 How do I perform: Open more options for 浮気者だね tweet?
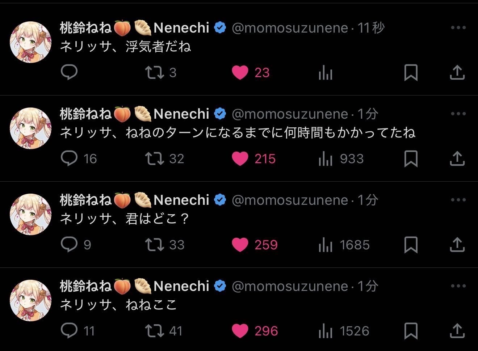point(458,28)
